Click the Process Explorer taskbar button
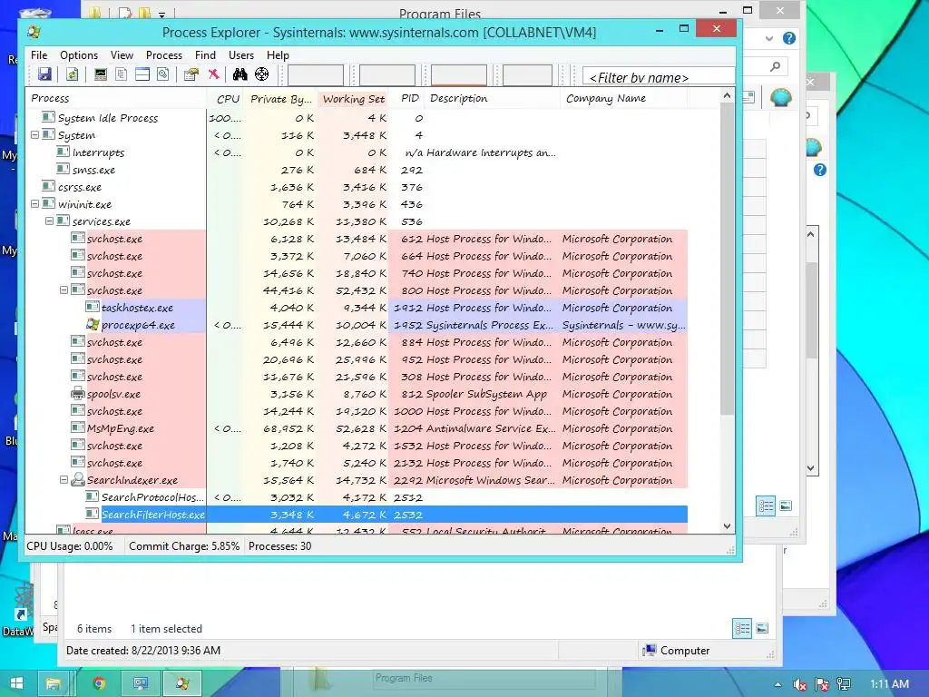 point(181,683)
